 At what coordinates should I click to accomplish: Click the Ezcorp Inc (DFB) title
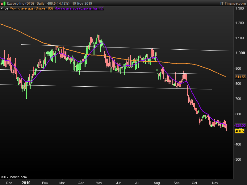point(20,3)
